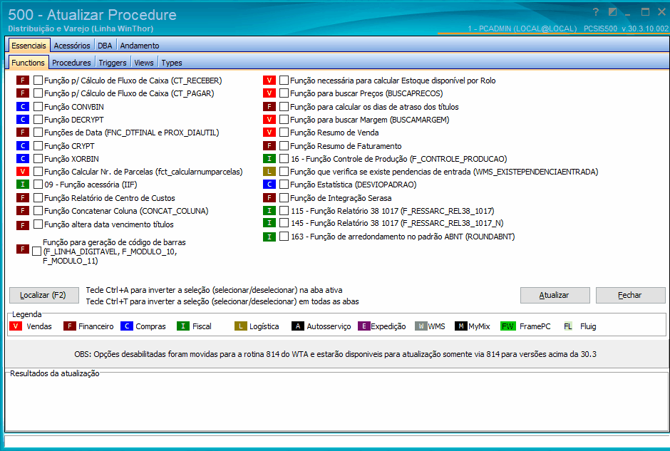Viewport: 670px width, 451px height.
Task: Open the Triggers sub-tab
Action: point(113,63)
